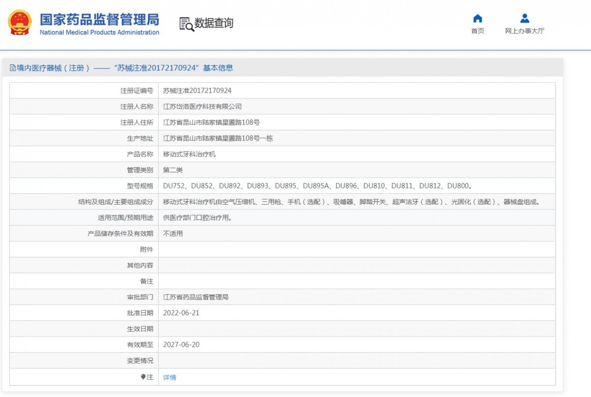Go to 首页 via its text label
The height and width of the screenshot is (397, 591).
click(477, 31)
